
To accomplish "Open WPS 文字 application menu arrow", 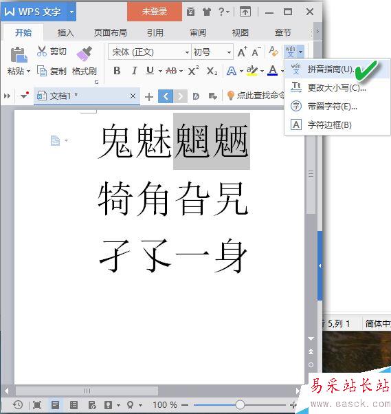I will pos(71,12).
